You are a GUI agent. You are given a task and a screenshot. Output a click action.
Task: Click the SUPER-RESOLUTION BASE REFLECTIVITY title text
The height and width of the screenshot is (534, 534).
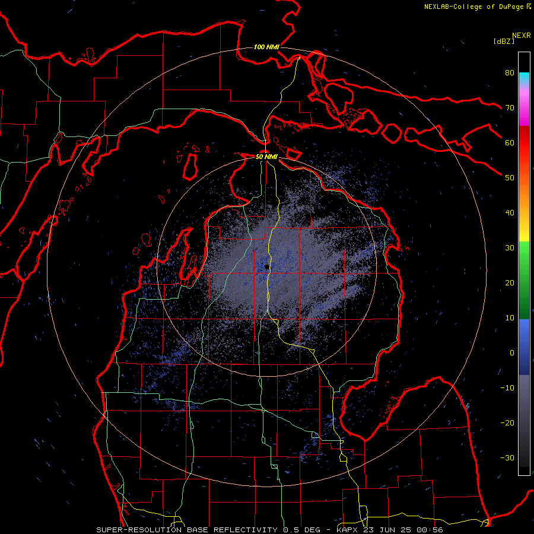(186, 530)
